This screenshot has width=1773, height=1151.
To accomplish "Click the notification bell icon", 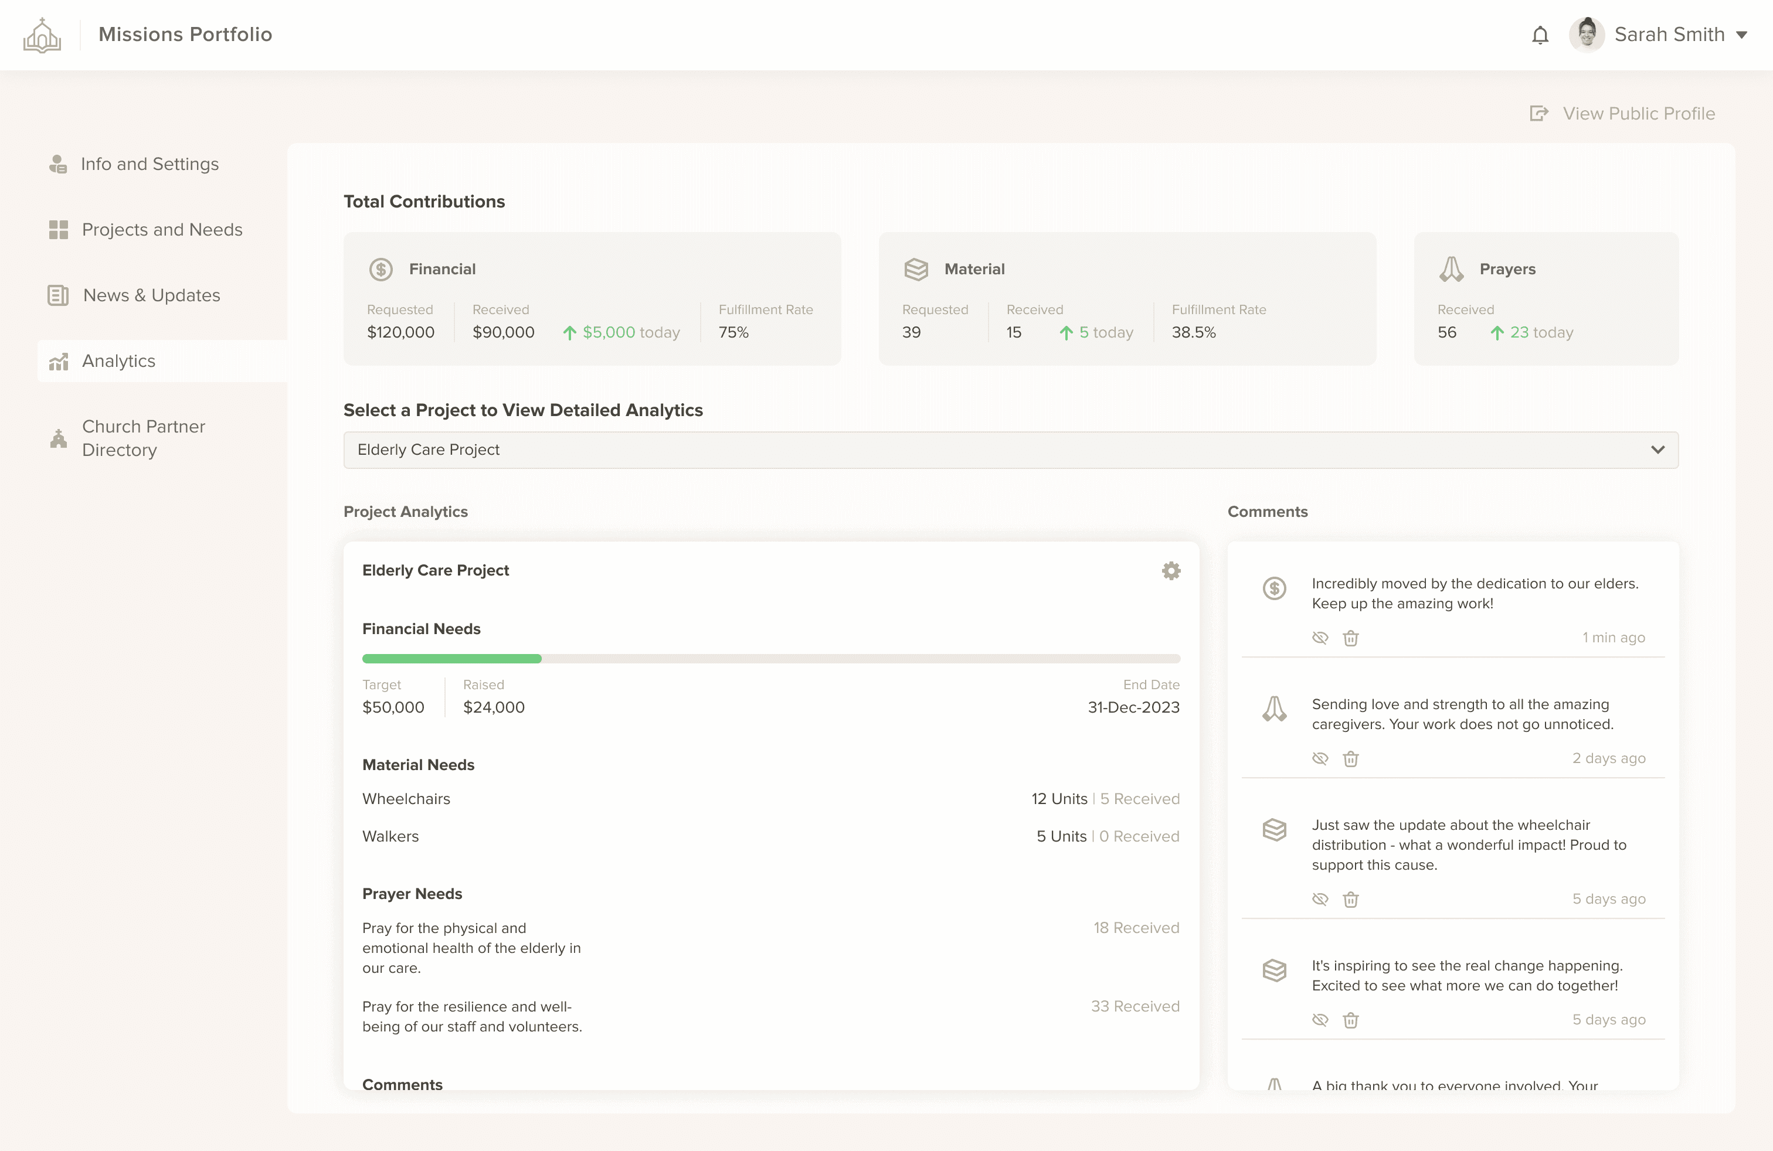I will [x=1540, y=35].
